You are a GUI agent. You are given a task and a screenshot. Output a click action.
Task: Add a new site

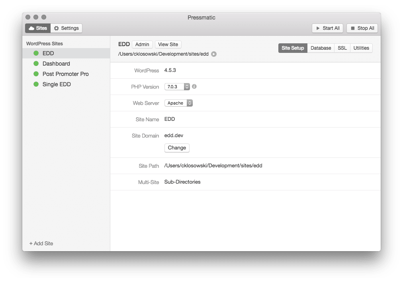[41, 244]
